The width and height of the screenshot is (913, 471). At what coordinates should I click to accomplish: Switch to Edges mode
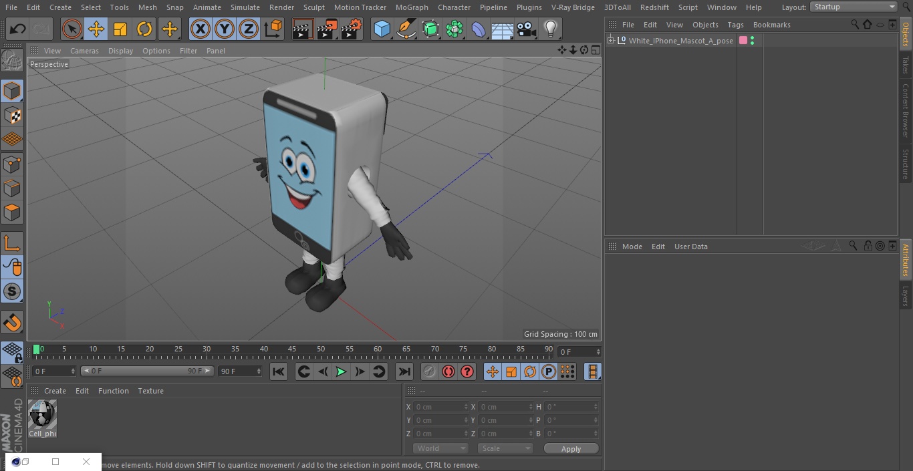click(12, 188)
